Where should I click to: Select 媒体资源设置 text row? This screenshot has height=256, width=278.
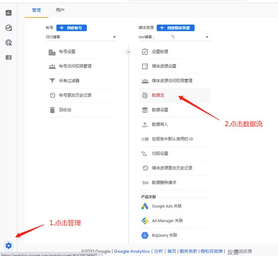(x=164, y=66)
